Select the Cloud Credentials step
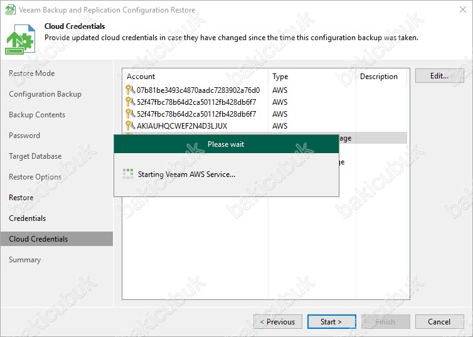Viewport: 473px width, 337px height. point(56,239)
